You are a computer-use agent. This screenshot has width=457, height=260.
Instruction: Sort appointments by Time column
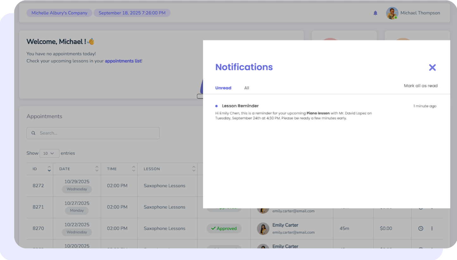click(x=133, y=169)
